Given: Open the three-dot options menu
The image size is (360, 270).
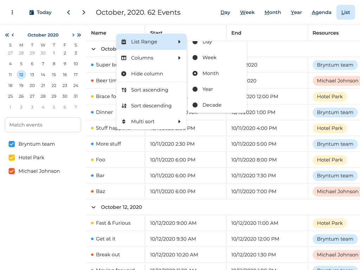Looking at the screenshot, I should tap(12, 12).
